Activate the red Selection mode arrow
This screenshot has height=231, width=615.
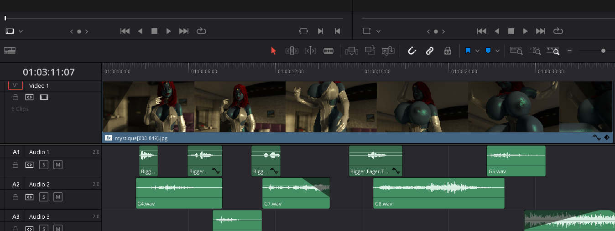pos(274,51)
